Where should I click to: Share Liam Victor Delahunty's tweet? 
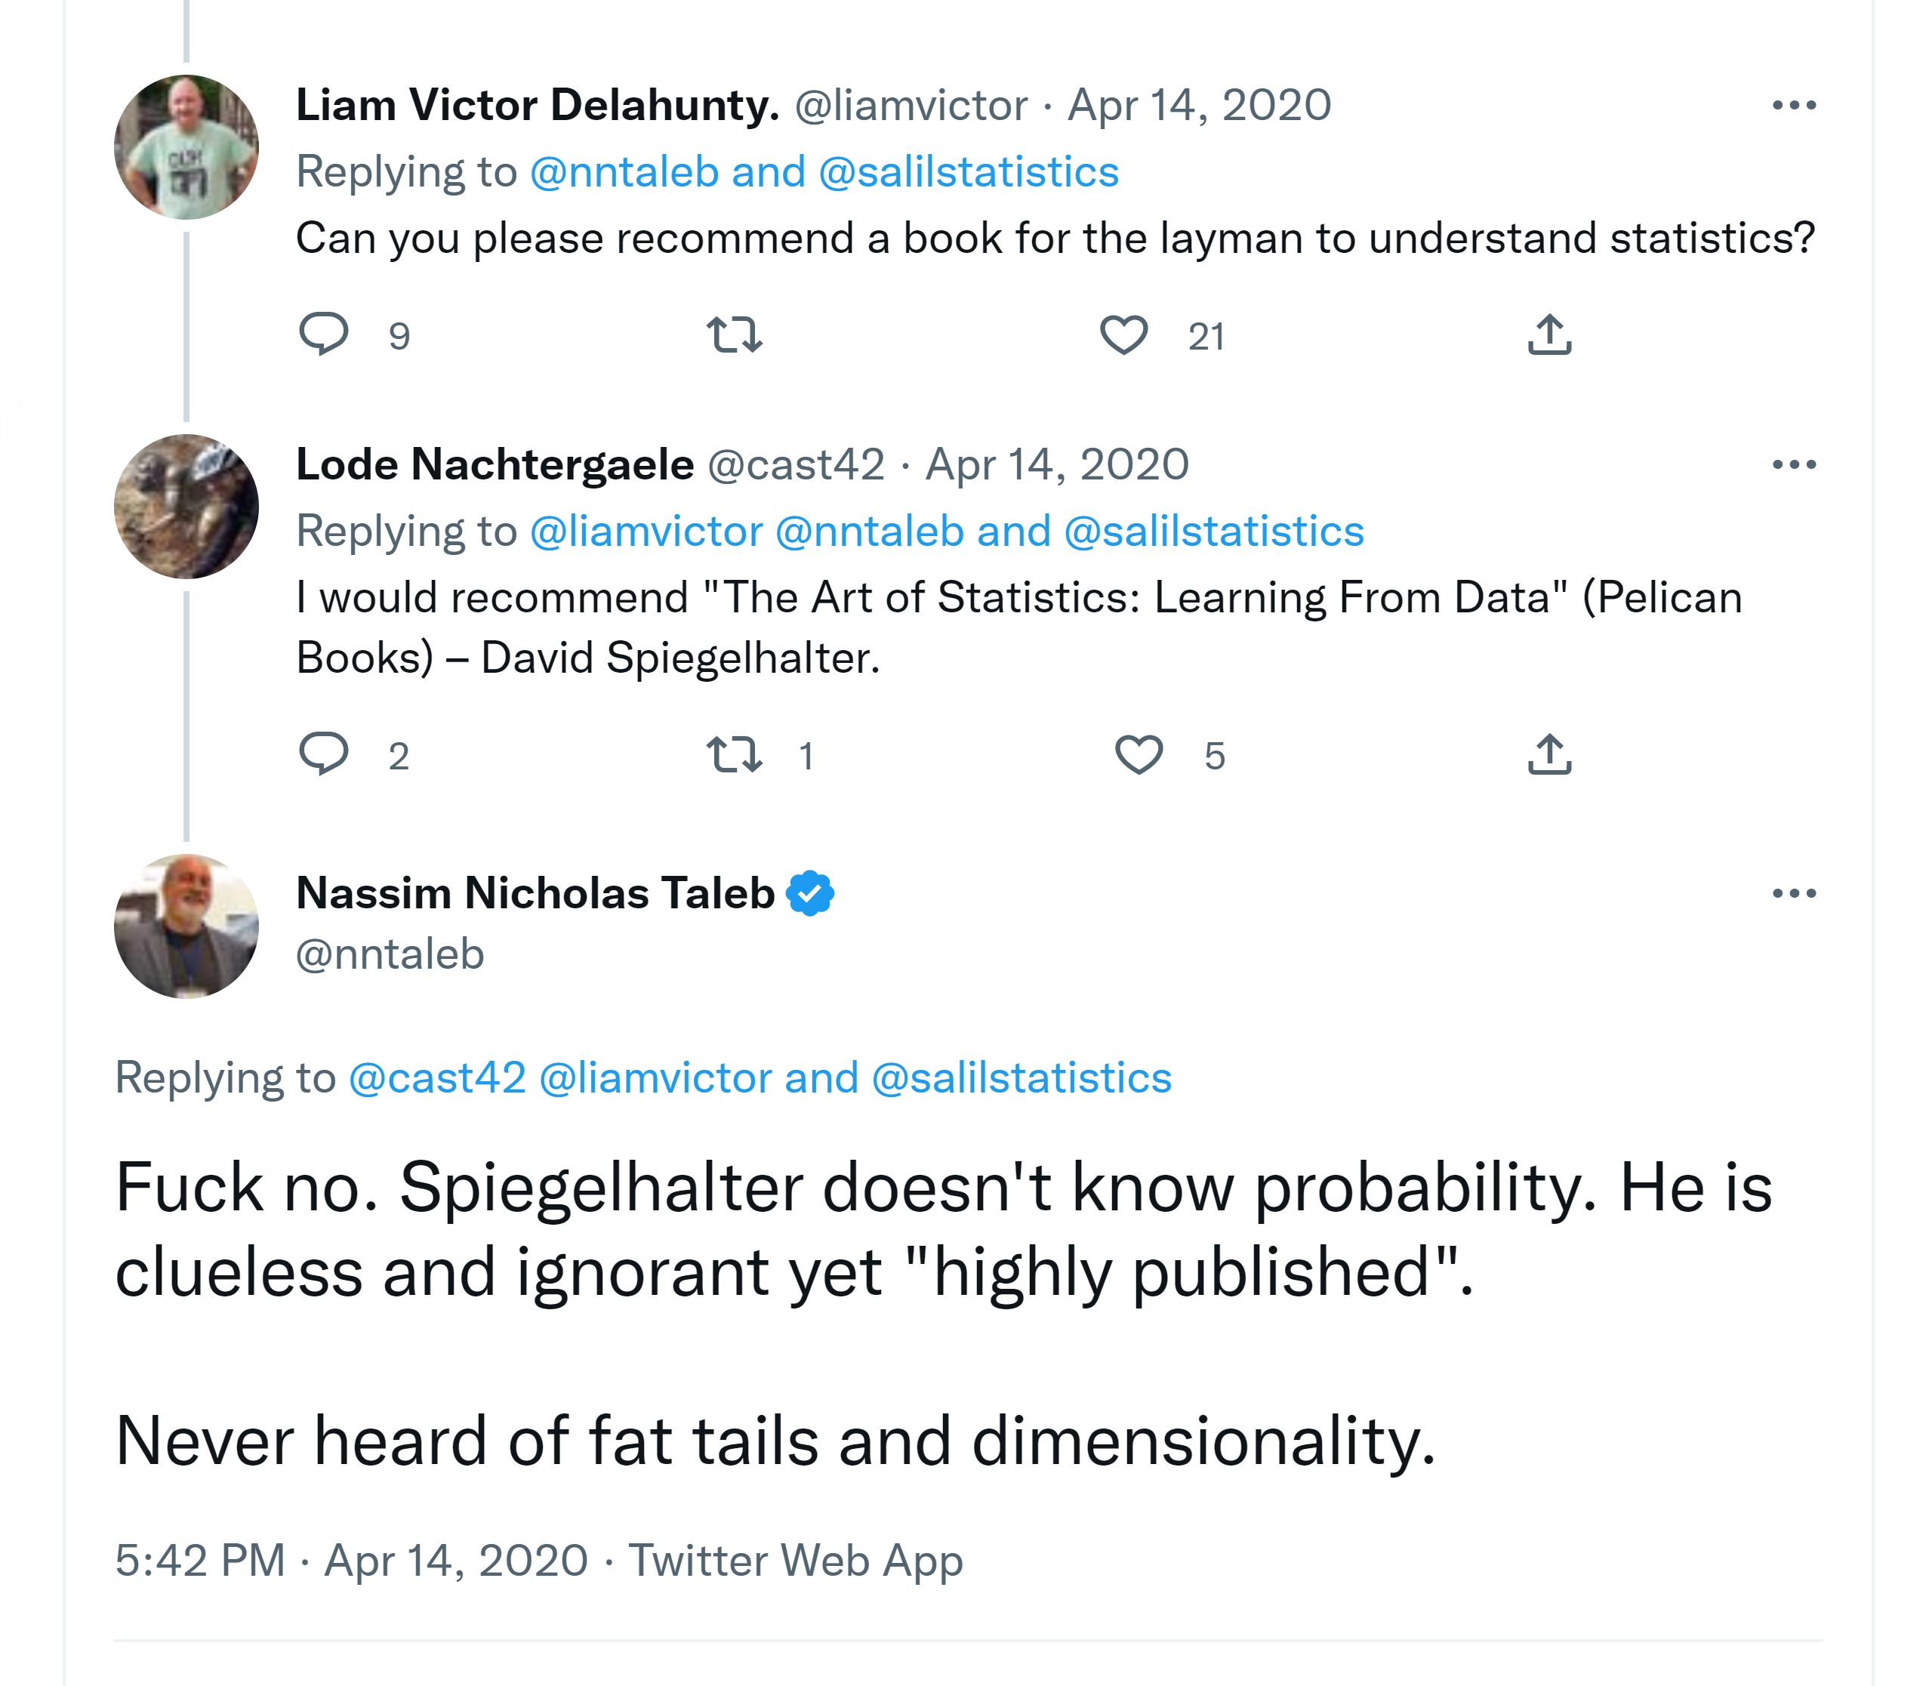pyautogui.click(x=1550, y=334)
